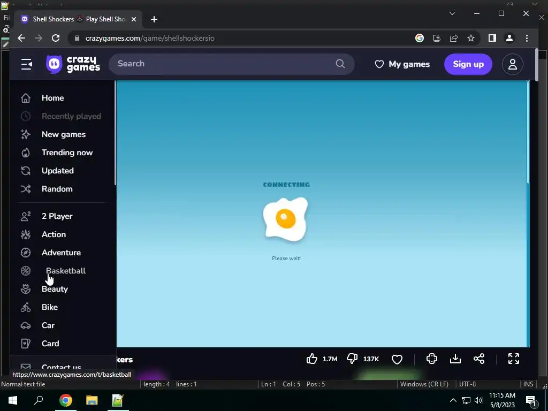
Task: Click the bicycle icon beside Bike
Action: (26, 307)
